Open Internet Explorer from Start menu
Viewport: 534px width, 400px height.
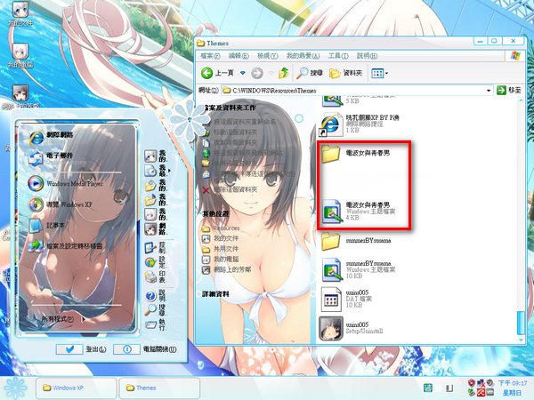click(53, 137)
